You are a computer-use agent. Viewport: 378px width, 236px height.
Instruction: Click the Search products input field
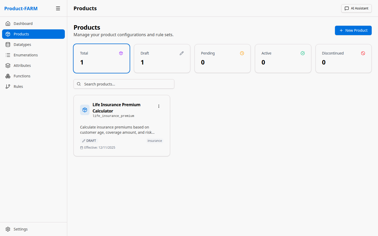124,84
